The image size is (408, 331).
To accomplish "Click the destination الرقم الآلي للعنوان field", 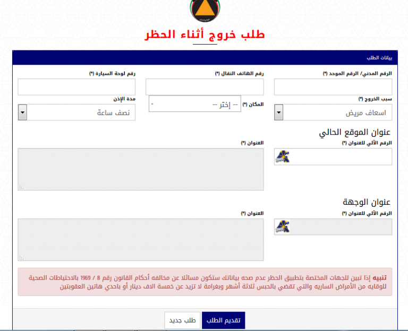I will [333, 227].
